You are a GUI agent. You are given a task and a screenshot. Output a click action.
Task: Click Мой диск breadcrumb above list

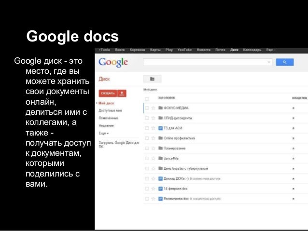pos(150,90)
